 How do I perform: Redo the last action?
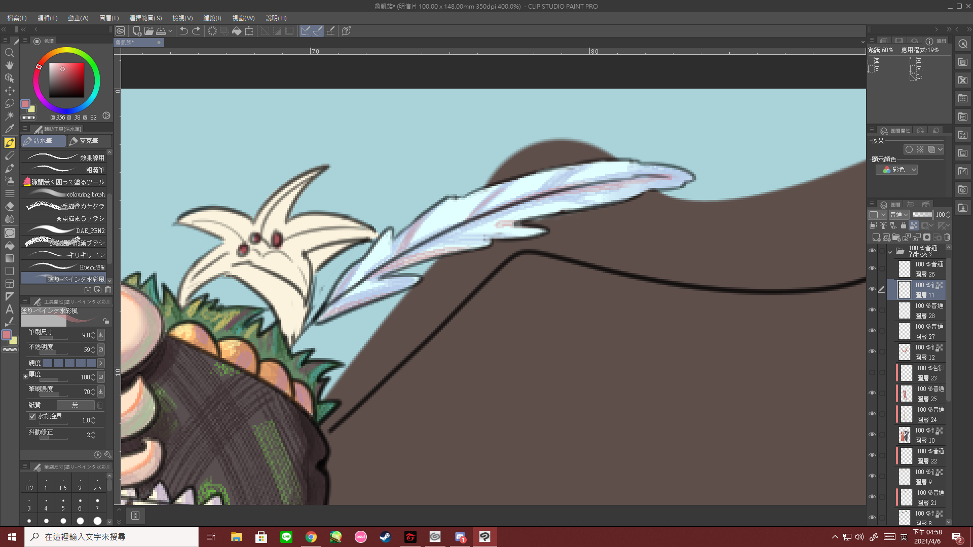(196, 31)
